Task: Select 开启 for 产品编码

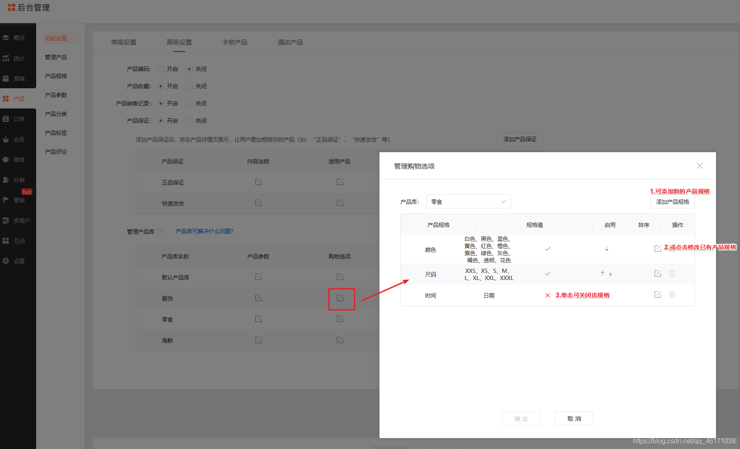Action: click(x=161, y=69)
